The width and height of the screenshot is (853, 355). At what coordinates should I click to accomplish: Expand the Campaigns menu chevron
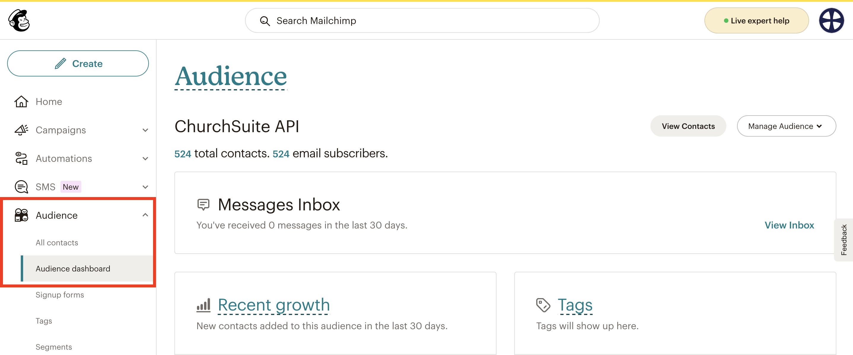tap(145, 130)
